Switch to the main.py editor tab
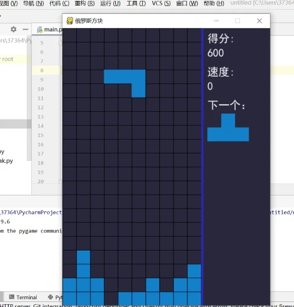 [50, 30]
